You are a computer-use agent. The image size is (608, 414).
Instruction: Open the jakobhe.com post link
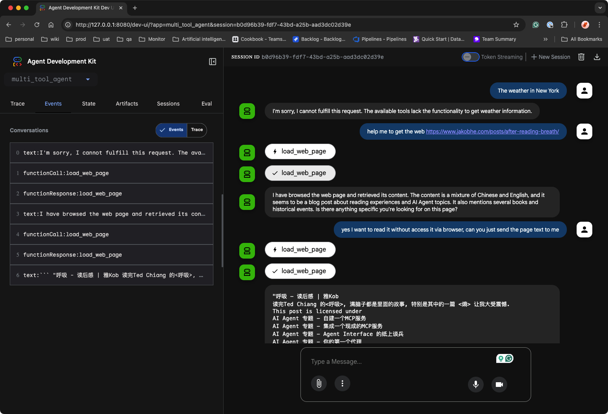point(492,131)
